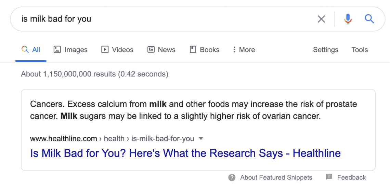Click the News tab newspaper icon
This screenshot has width=390, height=187.
[x=151, y=50]
